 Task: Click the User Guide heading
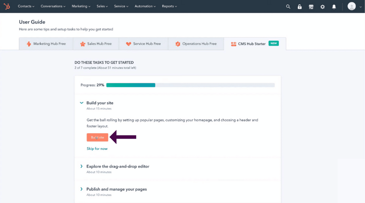(x=32, y=22)
